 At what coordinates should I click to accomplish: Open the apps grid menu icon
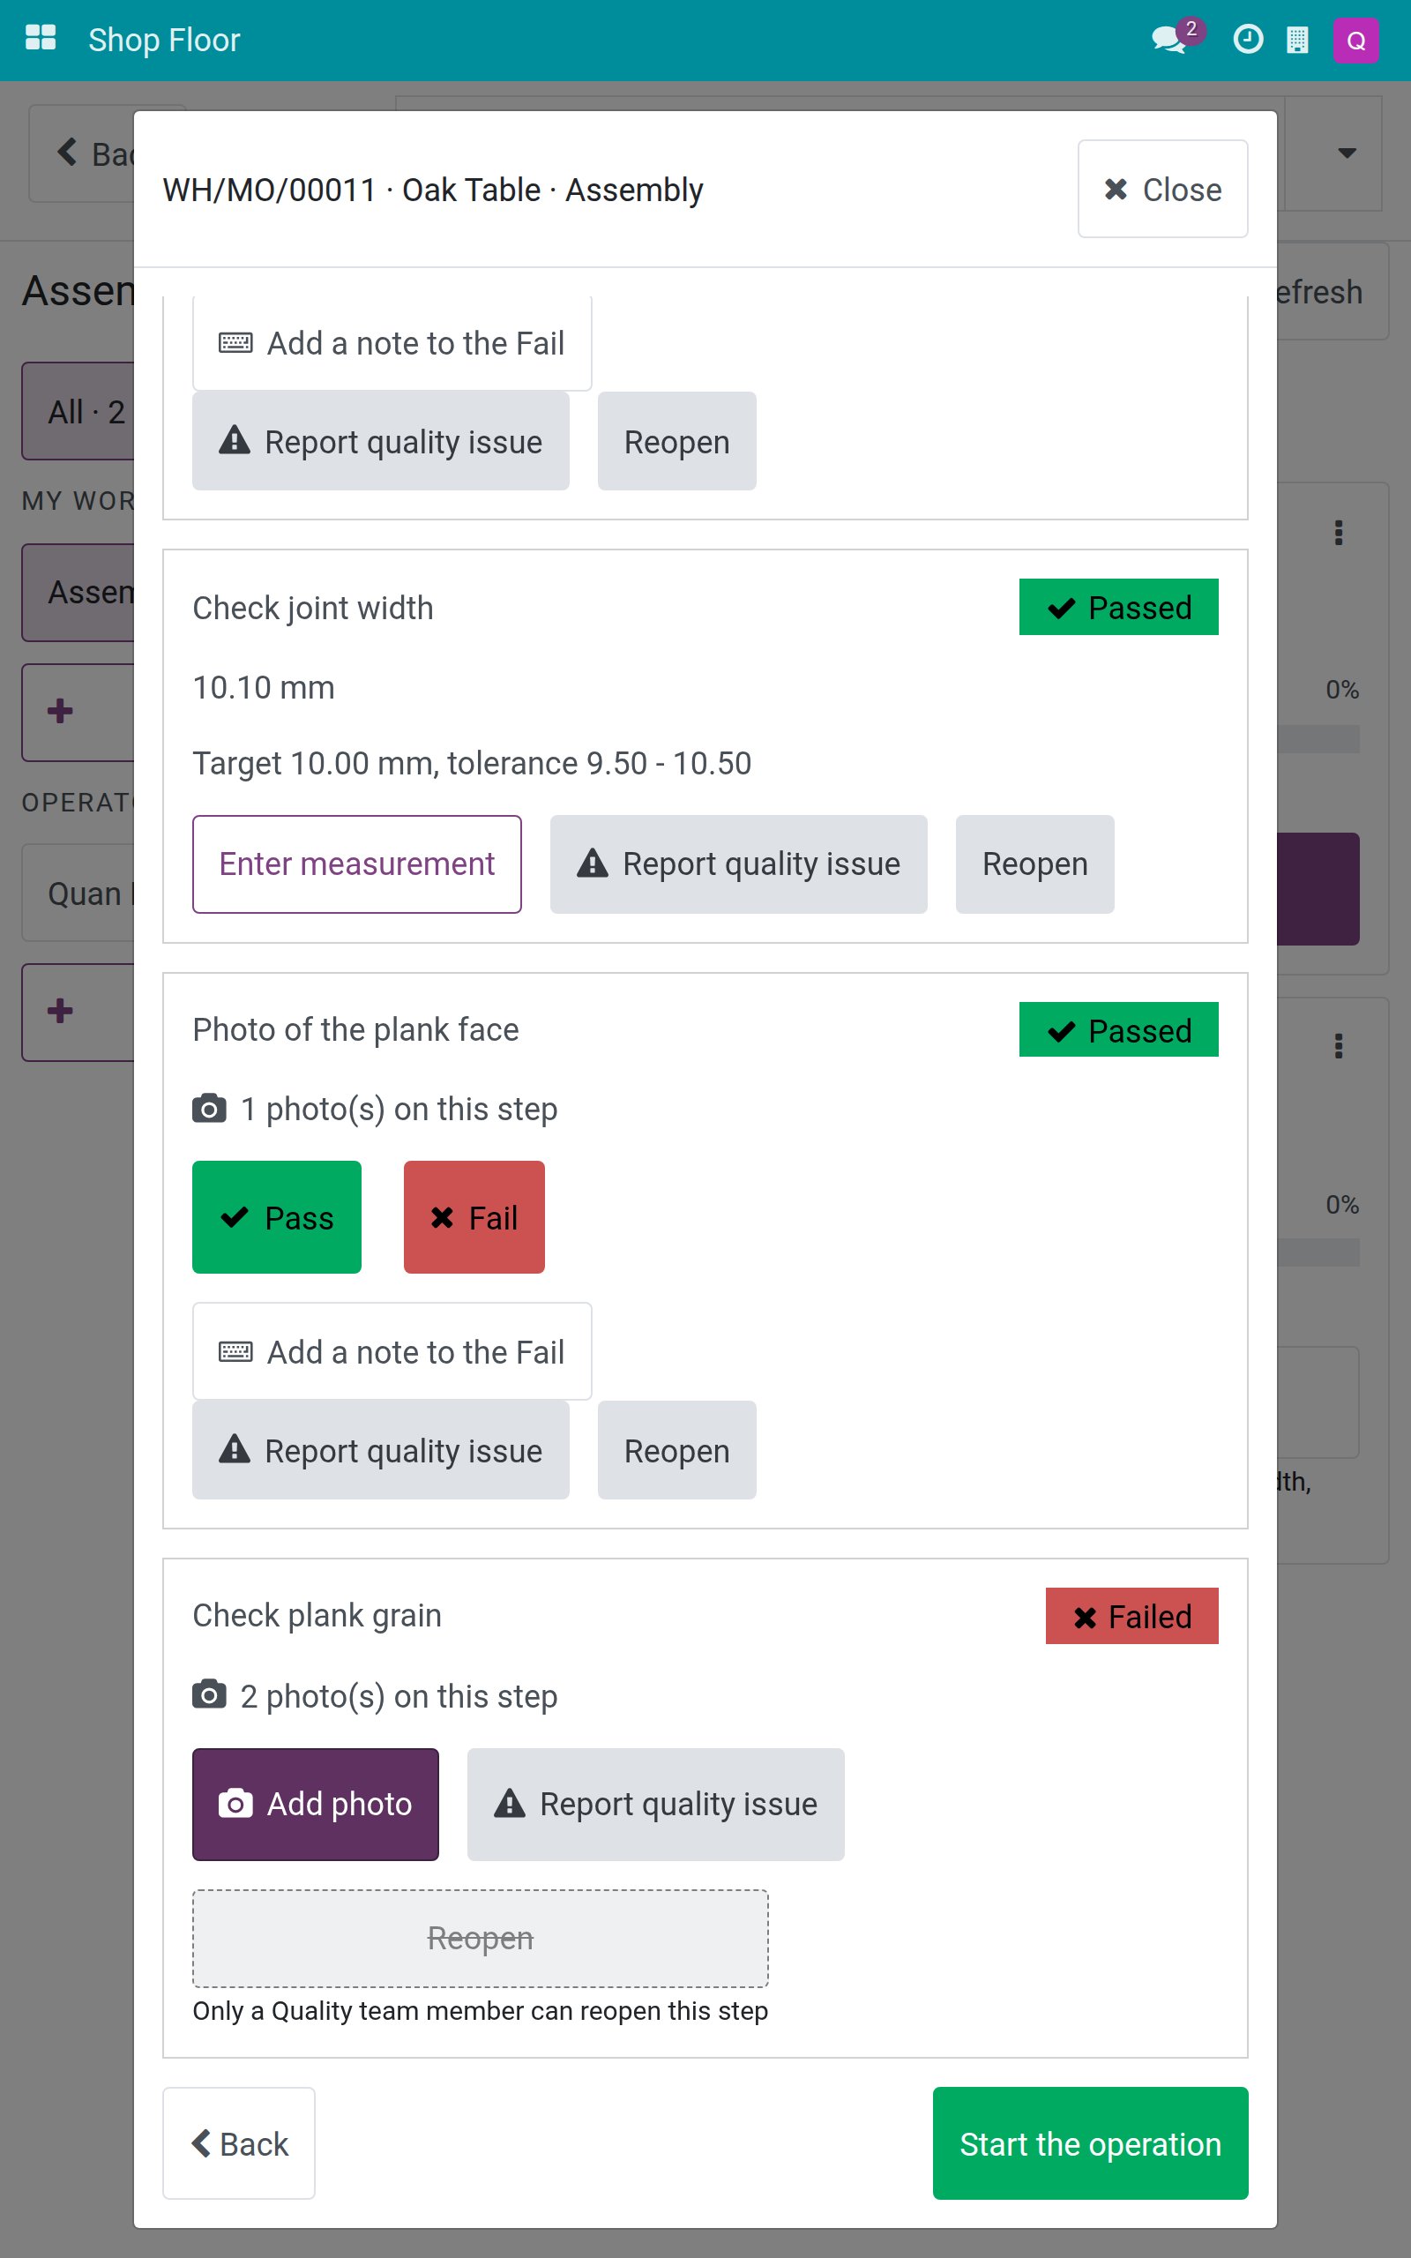pos(41,39)
